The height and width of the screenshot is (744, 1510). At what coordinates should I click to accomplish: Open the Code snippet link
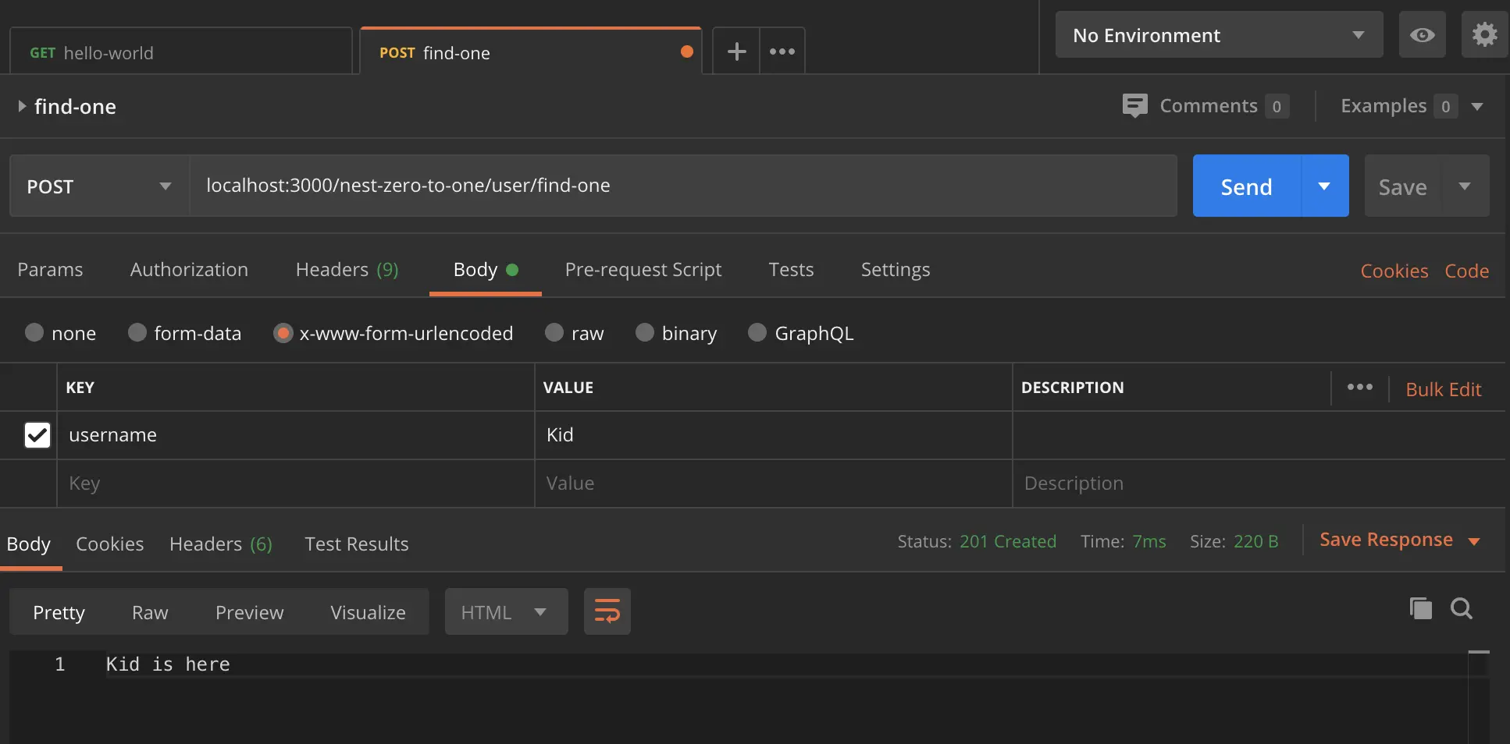tap(1467, 271)
